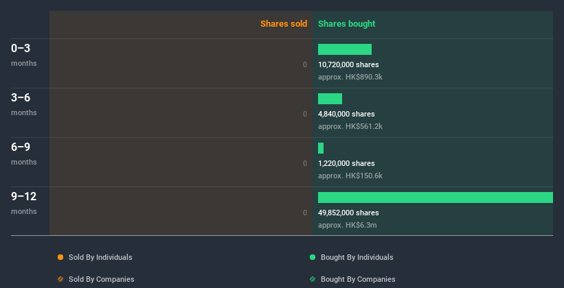Click the 0–3 months row label
The height and width of the screenshot is (288, 564).
pyautogui.click(x=24, y=55)
